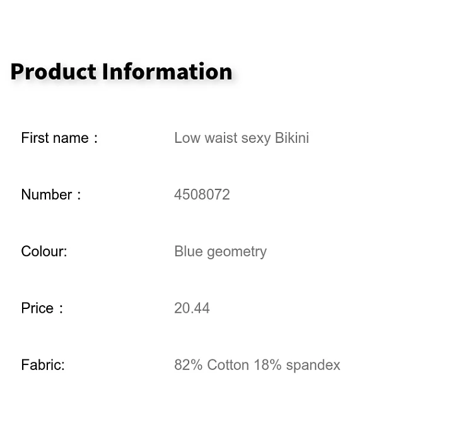The height and width of the screenshot is (426, 473).
Task: Select the Fabric label
Action: (x=43, y=365)
